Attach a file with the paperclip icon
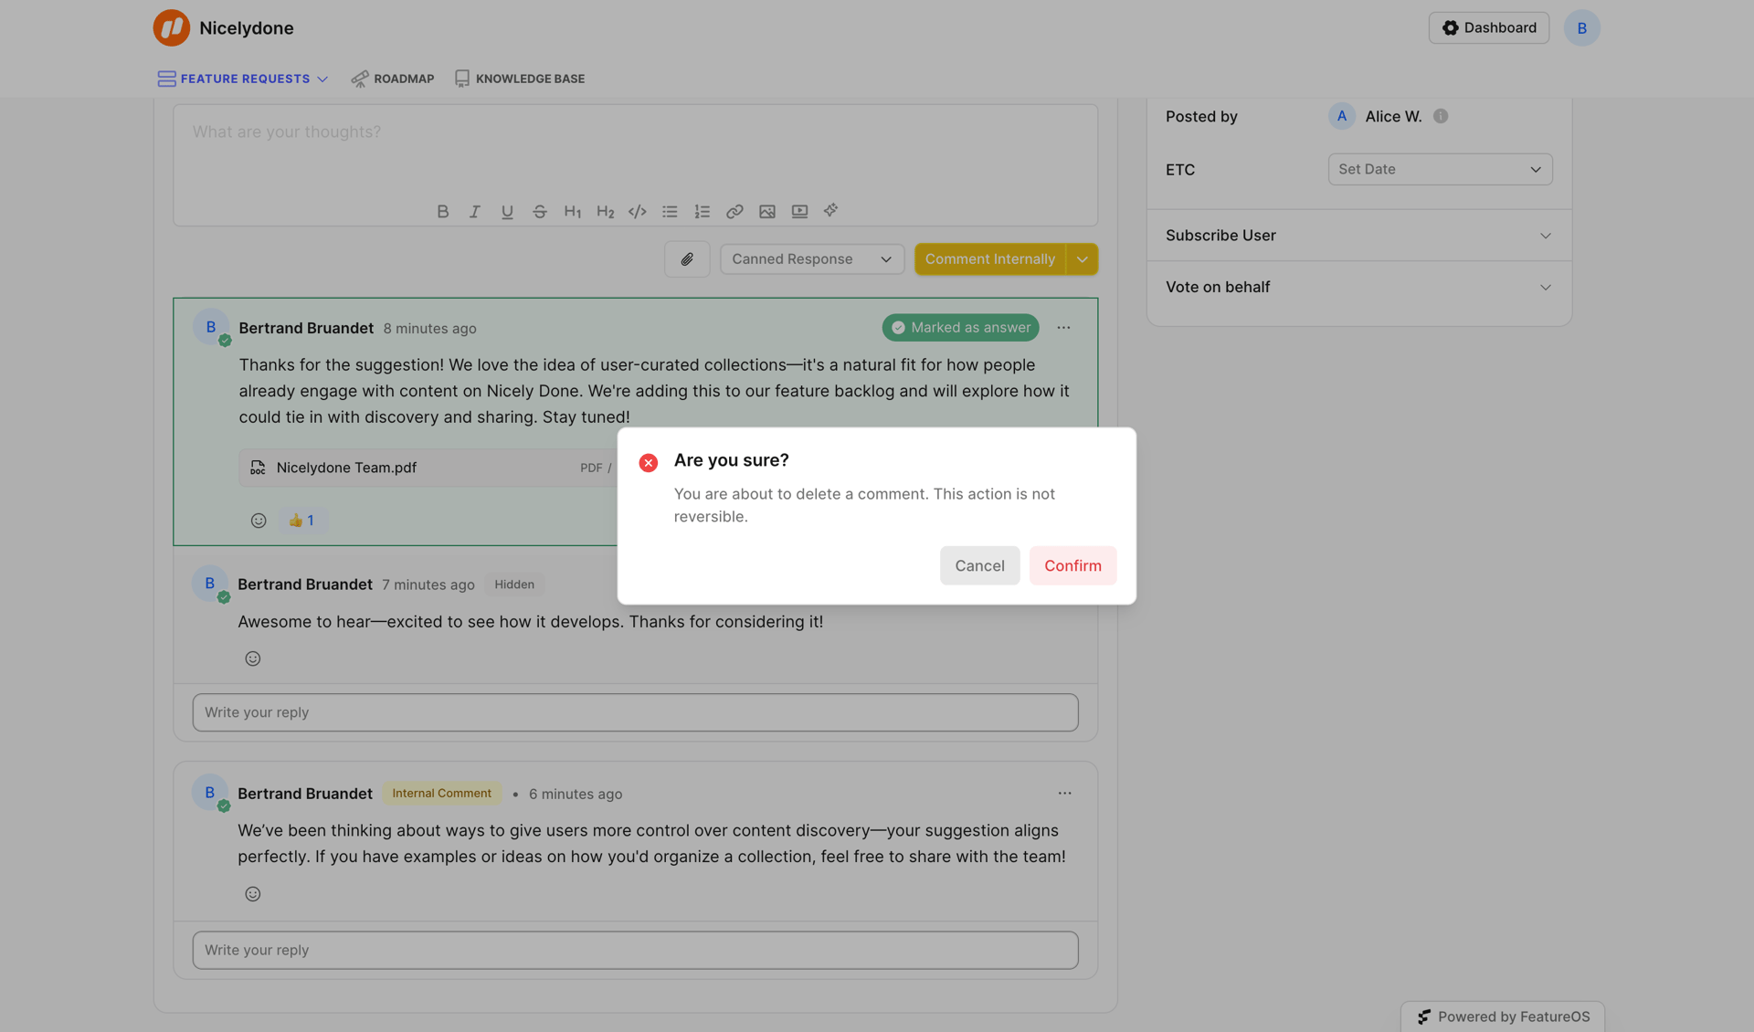 [x=687, y=258]
